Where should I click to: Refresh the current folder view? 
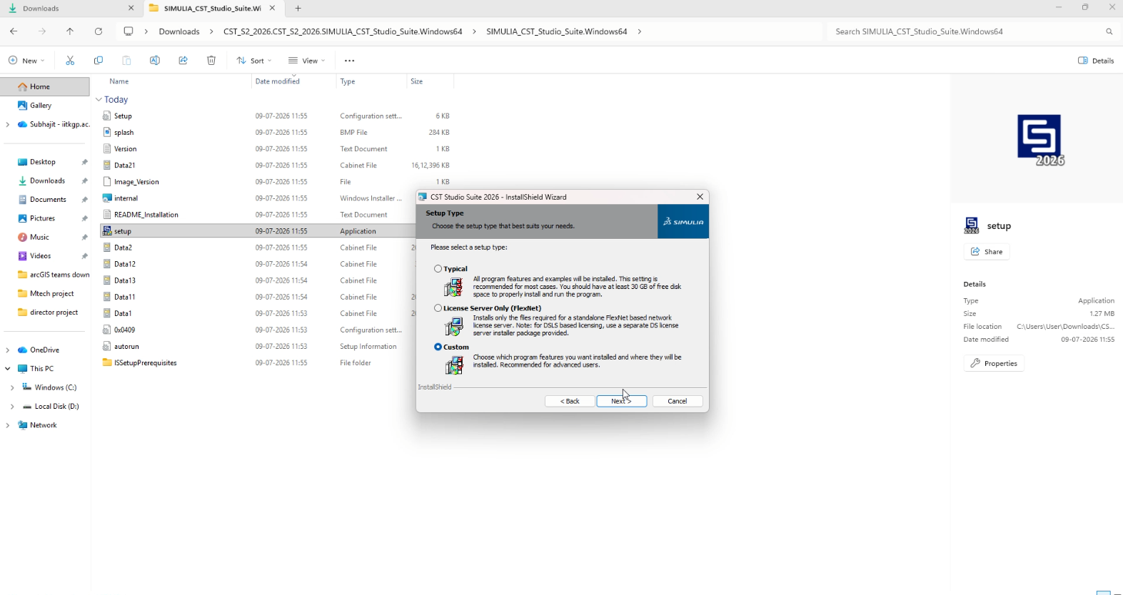tap(99, 31)
